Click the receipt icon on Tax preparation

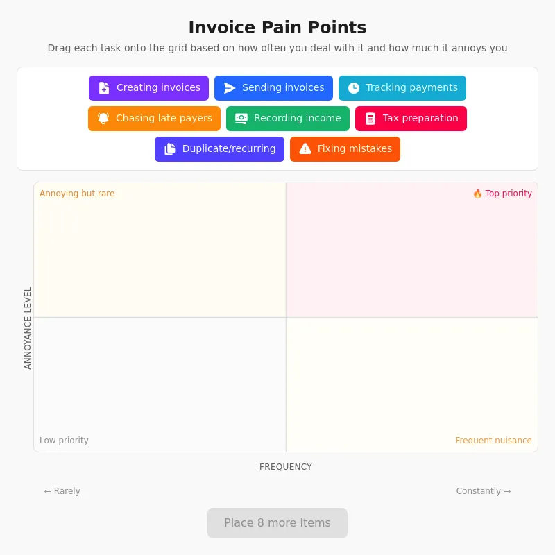(370, 118)
